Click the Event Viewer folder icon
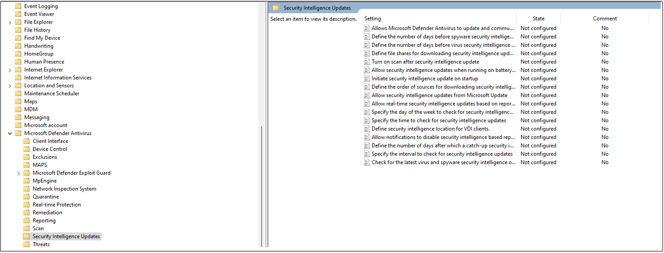Screen dimensions: 664x253 click(18, 14)
